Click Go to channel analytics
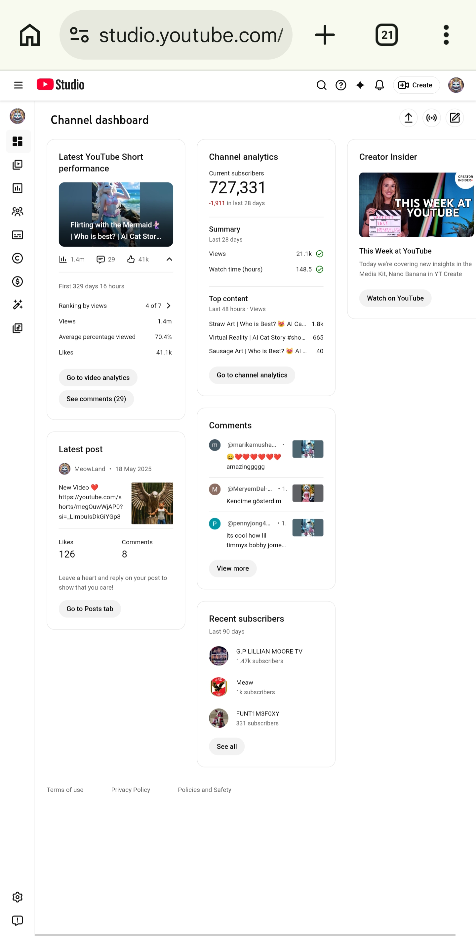This screenshot has width=476, height=936. pos(252,375)
